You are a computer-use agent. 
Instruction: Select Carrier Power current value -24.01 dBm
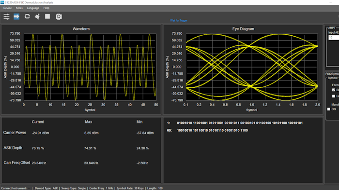point(40,133)
